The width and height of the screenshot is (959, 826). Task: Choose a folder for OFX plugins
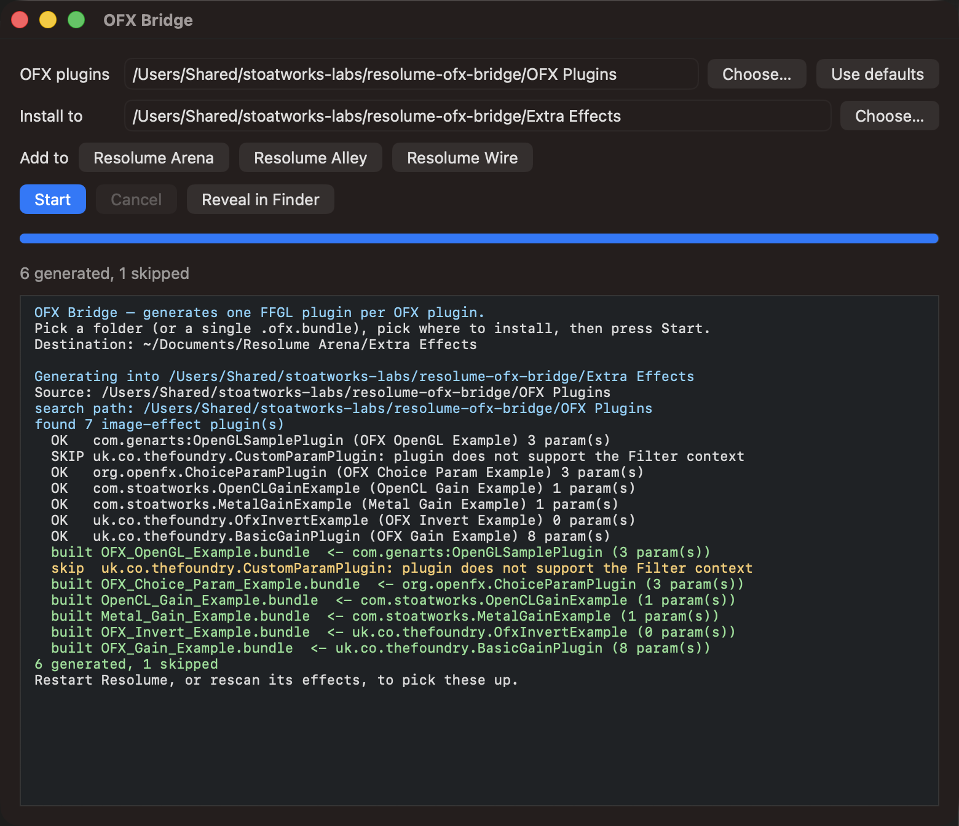[757, 74]
